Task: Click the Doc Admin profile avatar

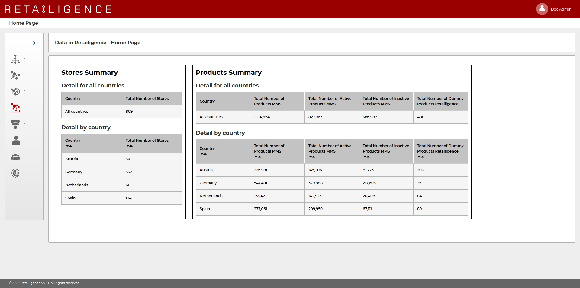Action: [x=542, y=9]
